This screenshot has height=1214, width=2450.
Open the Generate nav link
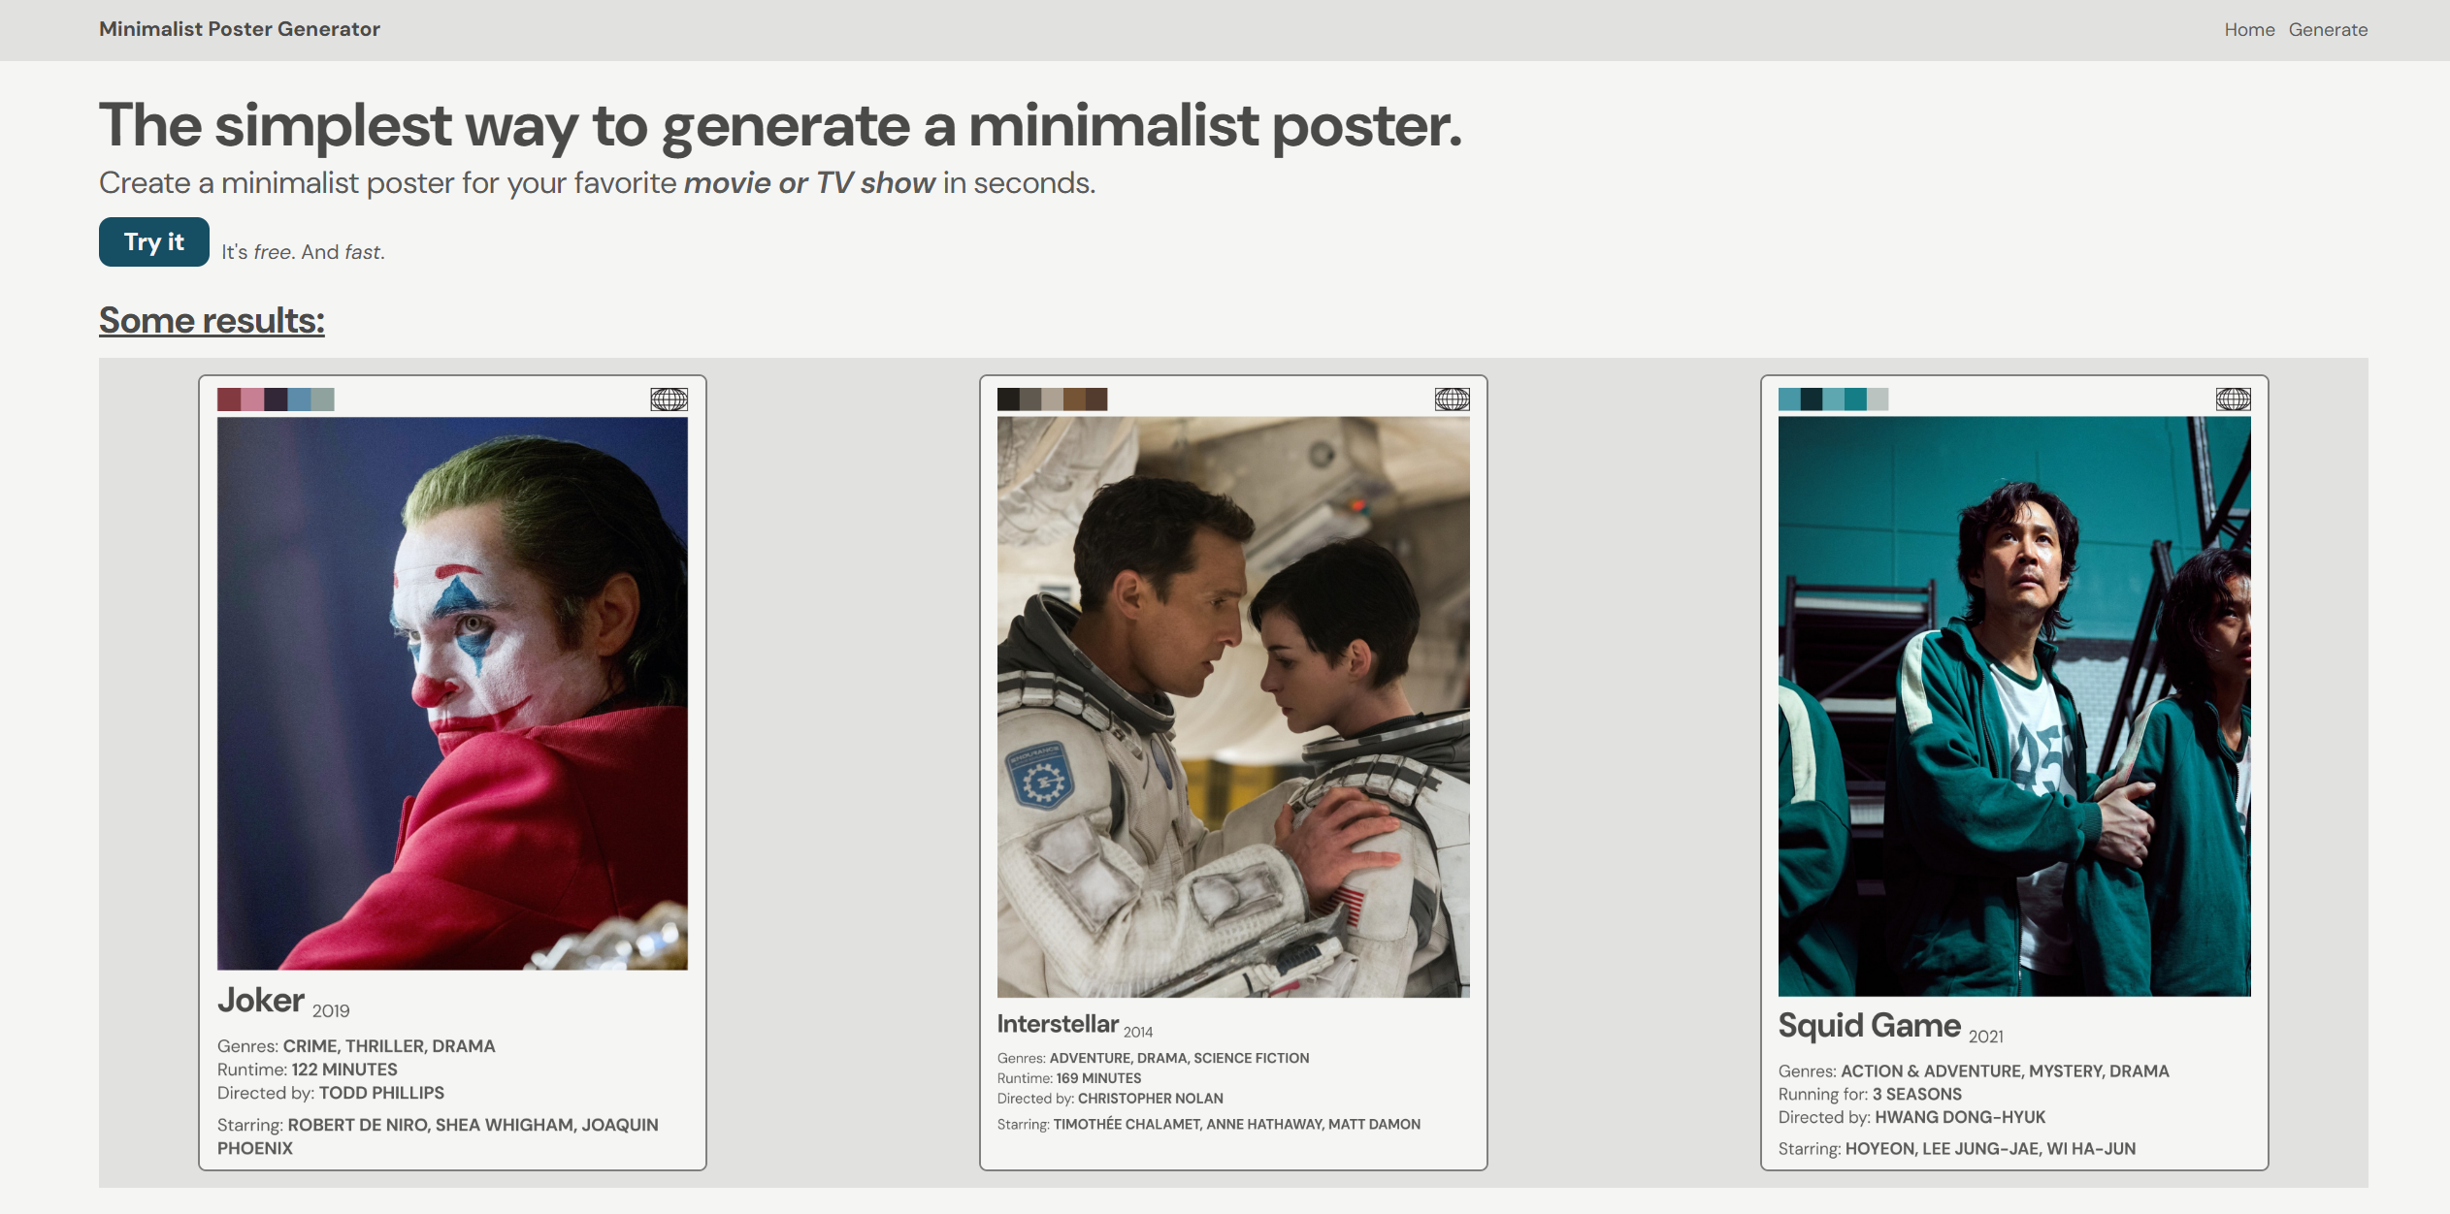point(2328,30)
